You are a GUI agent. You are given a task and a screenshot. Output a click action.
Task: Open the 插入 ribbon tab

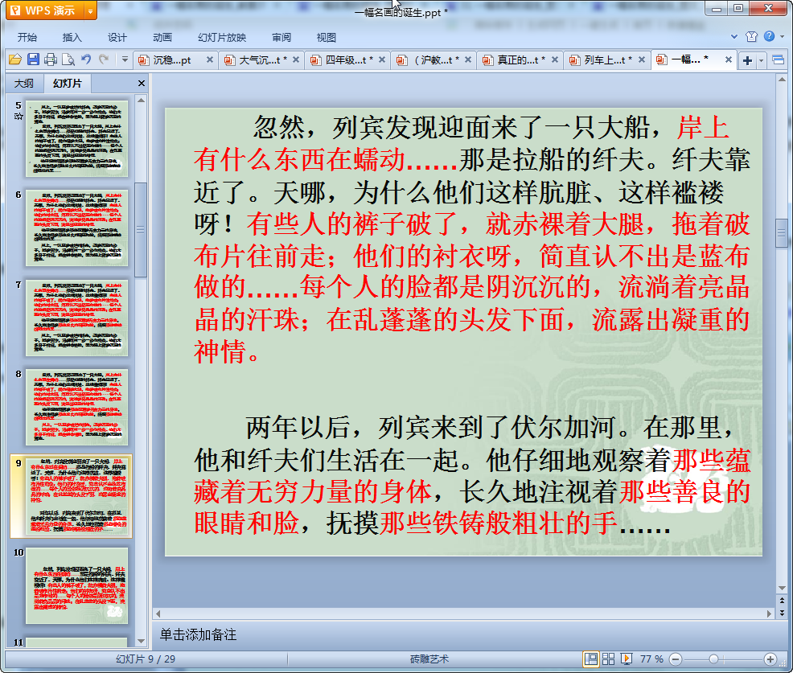pyautogui.click(x=72, y=38)
